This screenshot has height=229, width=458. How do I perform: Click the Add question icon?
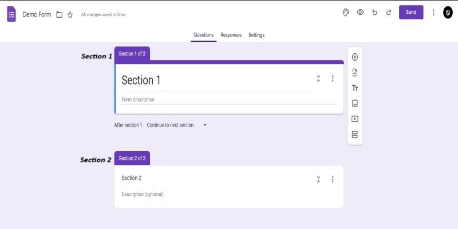(355, 57)
